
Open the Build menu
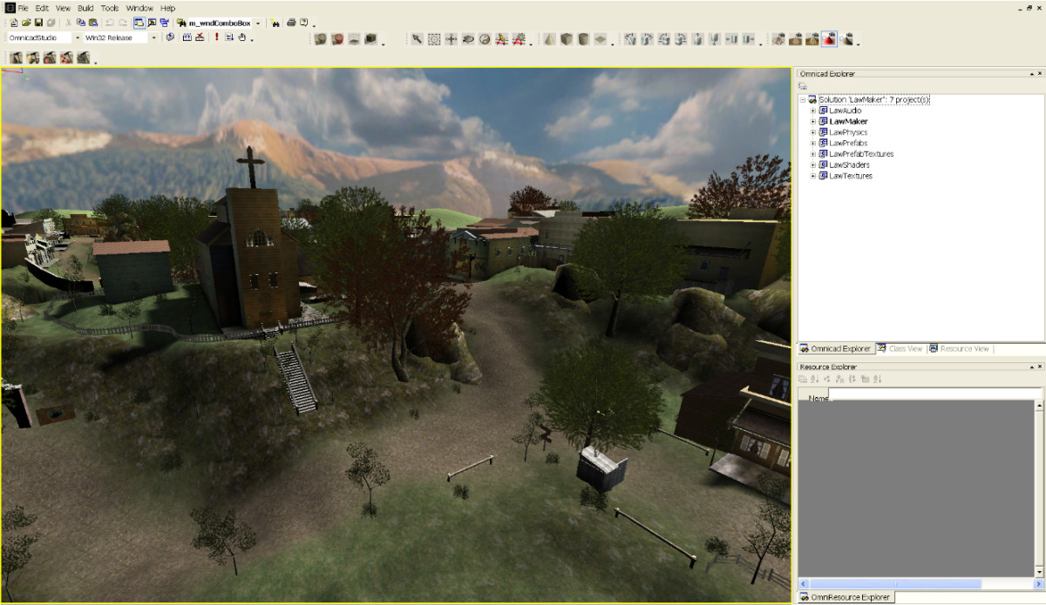[85, 8]
